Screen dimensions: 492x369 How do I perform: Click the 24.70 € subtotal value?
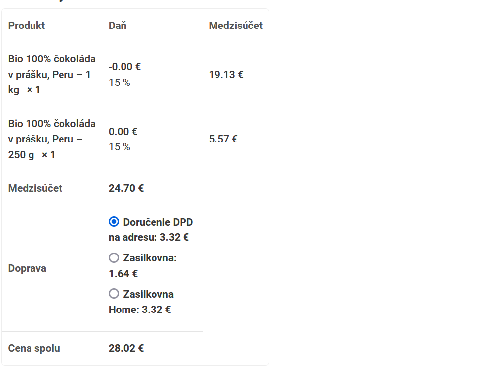pos(126,188)
